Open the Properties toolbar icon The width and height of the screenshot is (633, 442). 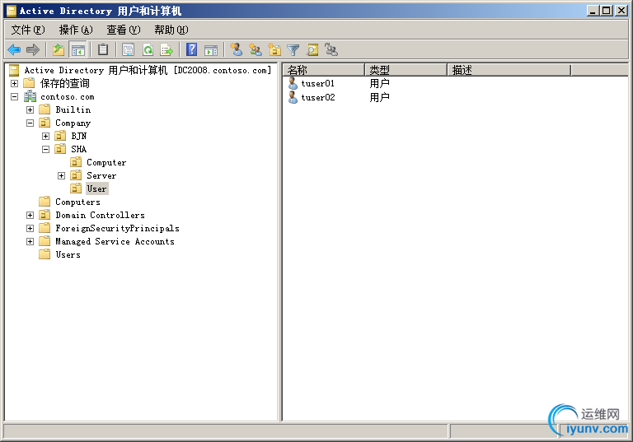[128, 50]
